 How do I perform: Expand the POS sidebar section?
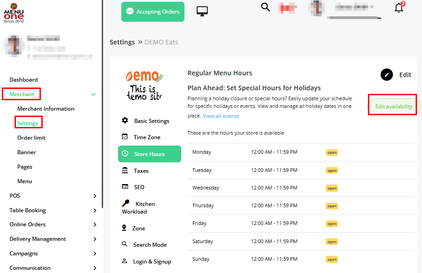tap(94, 196)
